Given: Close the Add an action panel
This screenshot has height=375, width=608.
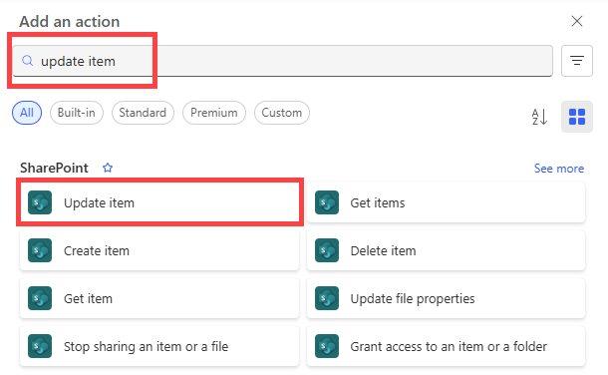Looking at the screenshot, I should (x=576, y=21).
